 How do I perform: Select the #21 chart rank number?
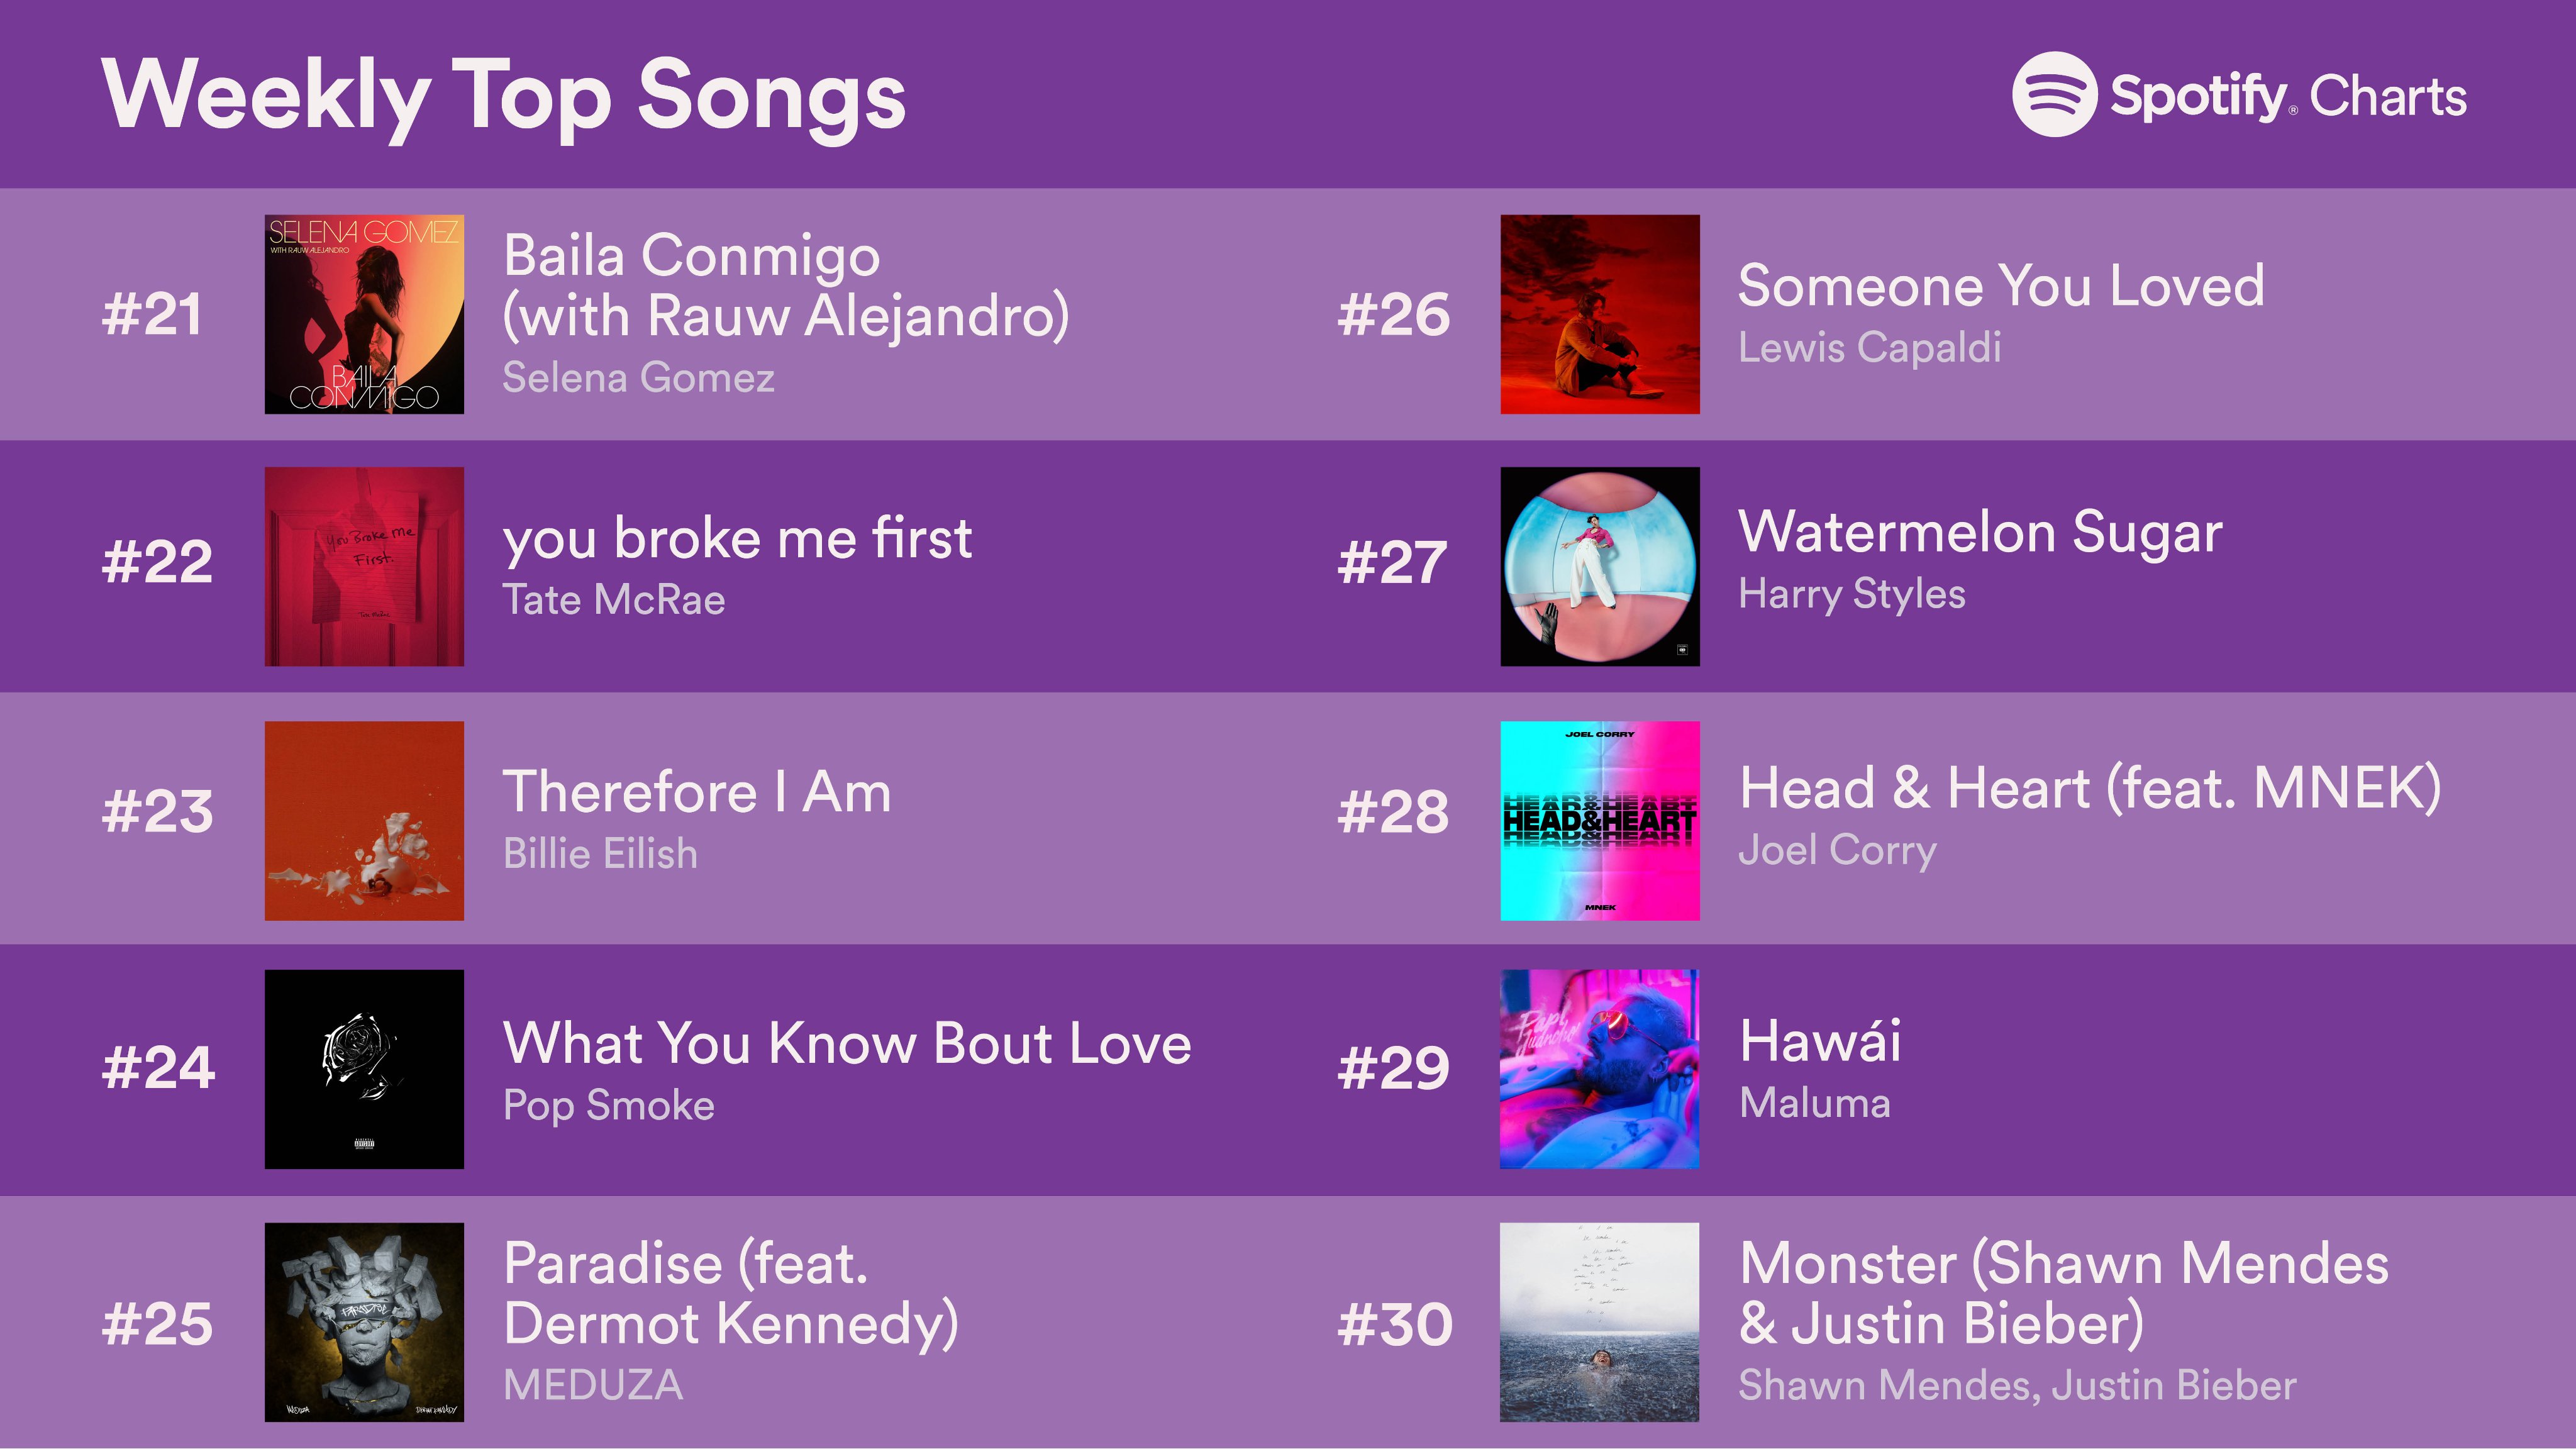tap(152, 314)
